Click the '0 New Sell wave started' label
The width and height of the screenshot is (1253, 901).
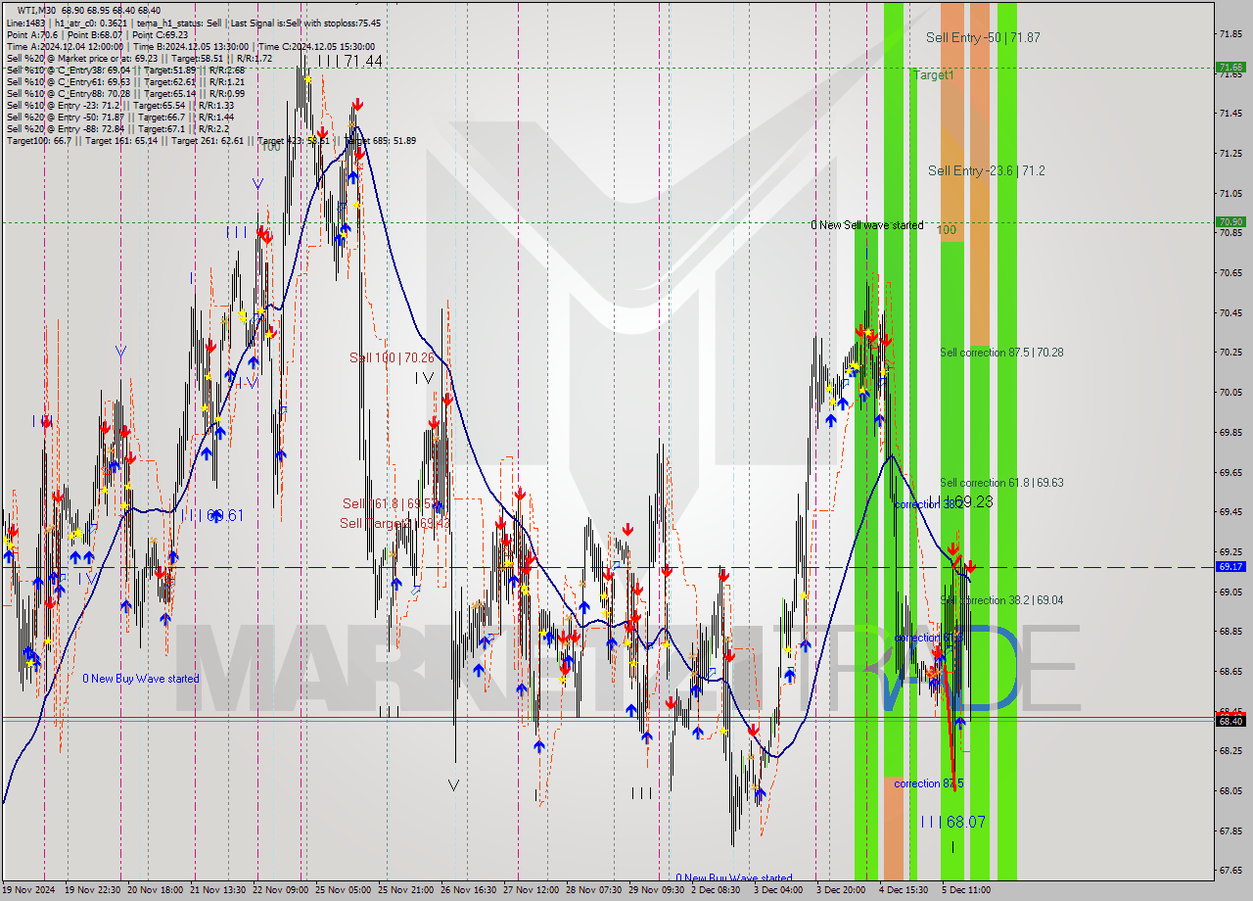(x=866, y=225)
